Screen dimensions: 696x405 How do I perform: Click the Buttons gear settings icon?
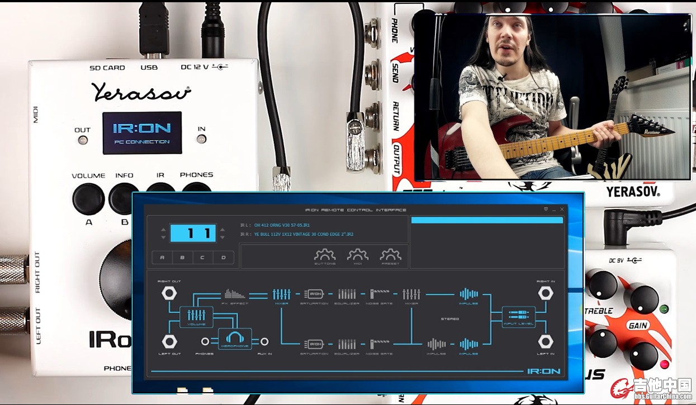click(325, 256)
